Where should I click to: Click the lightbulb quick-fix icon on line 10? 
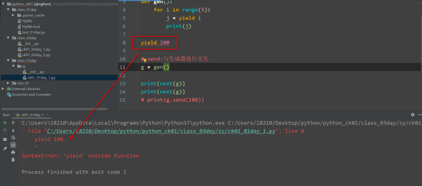tap(145, 60)
